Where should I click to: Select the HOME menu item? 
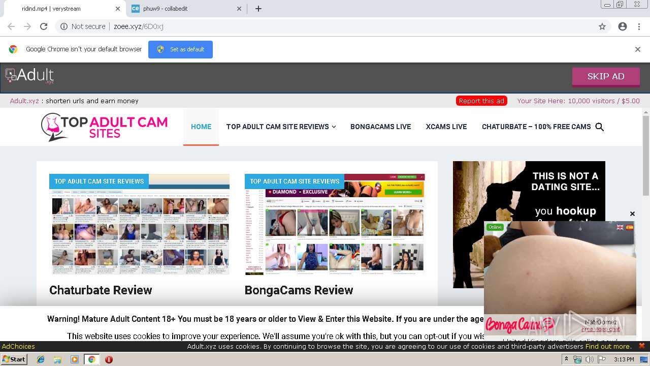[201, 127]
